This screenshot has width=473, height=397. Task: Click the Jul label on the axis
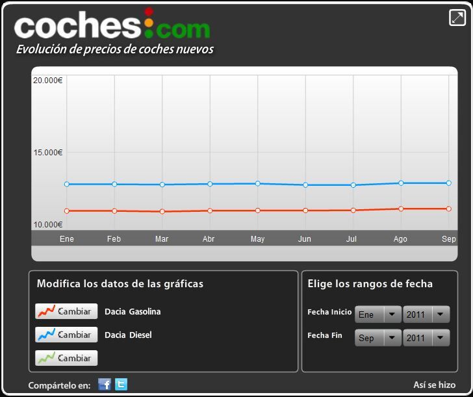pos(352,239)
